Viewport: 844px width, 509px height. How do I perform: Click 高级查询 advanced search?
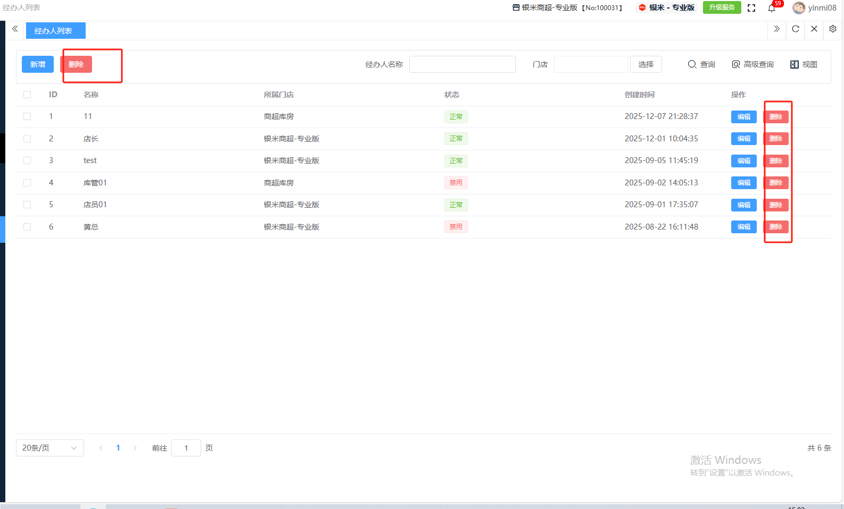753,64
